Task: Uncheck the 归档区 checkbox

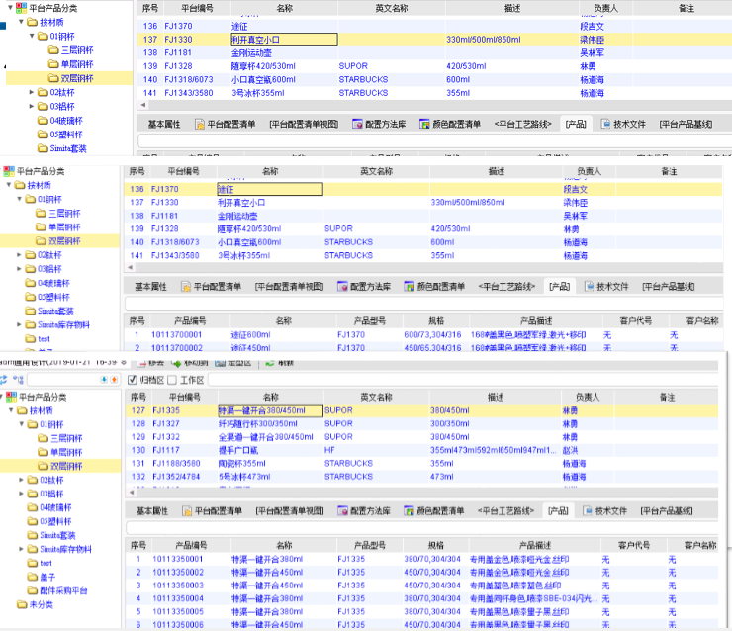Action: (133, 380)
